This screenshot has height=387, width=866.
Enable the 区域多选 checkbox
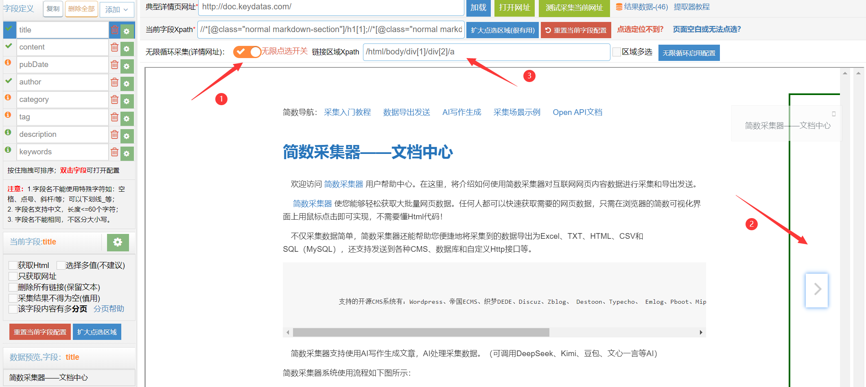(617, 52)
